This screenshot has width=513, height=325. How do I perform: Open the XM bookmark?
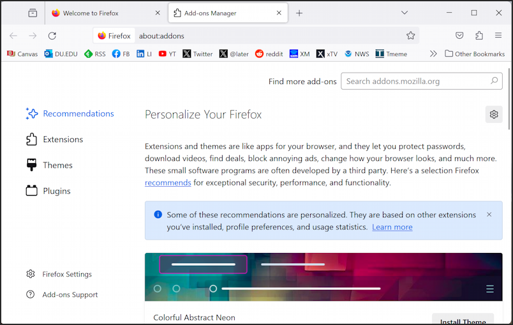(x=300, y=54)
